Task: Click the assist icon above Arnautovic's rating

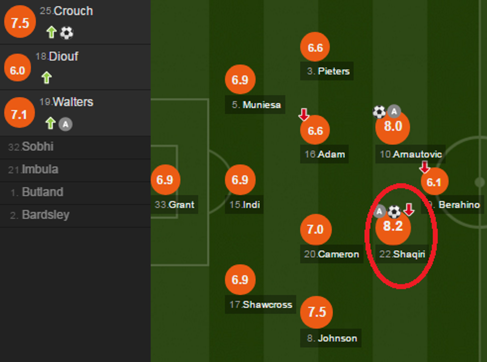Action: [394, 111]
